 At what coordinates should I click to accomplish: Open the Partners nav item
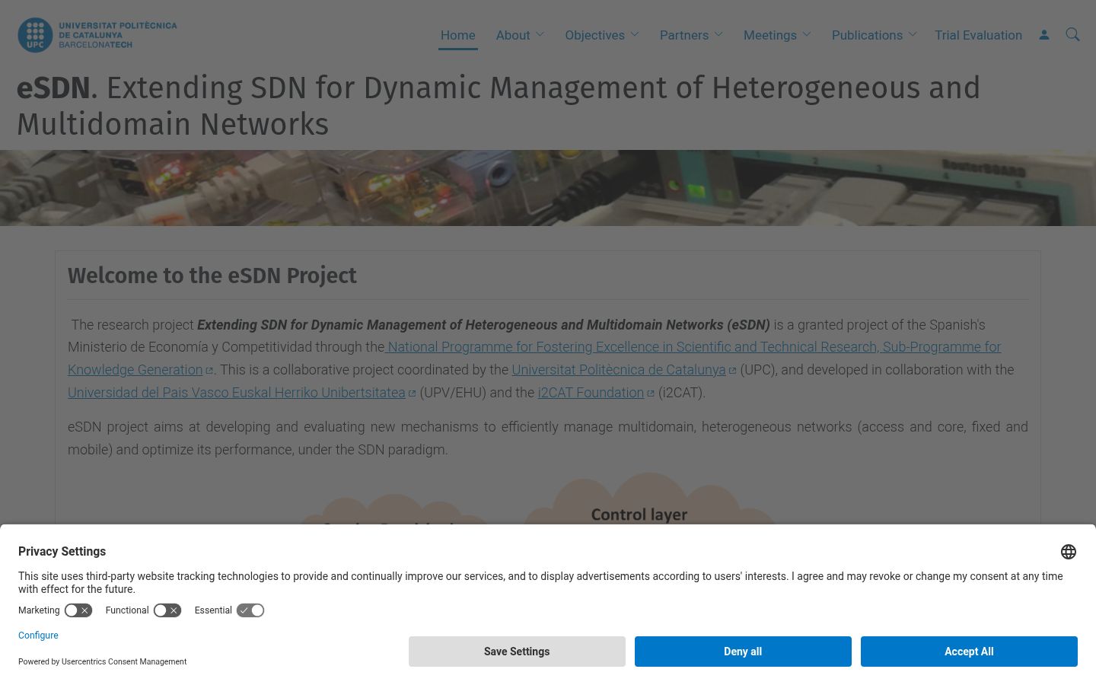684,35
